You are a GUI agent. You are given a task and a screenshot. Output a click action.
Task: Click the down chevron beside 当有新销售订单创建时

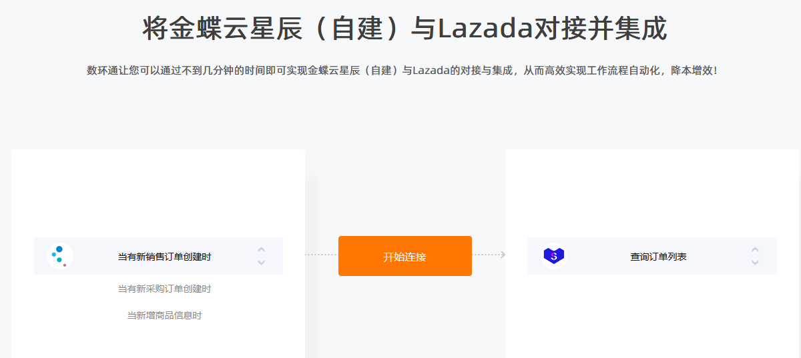click(x=261, y=263)
